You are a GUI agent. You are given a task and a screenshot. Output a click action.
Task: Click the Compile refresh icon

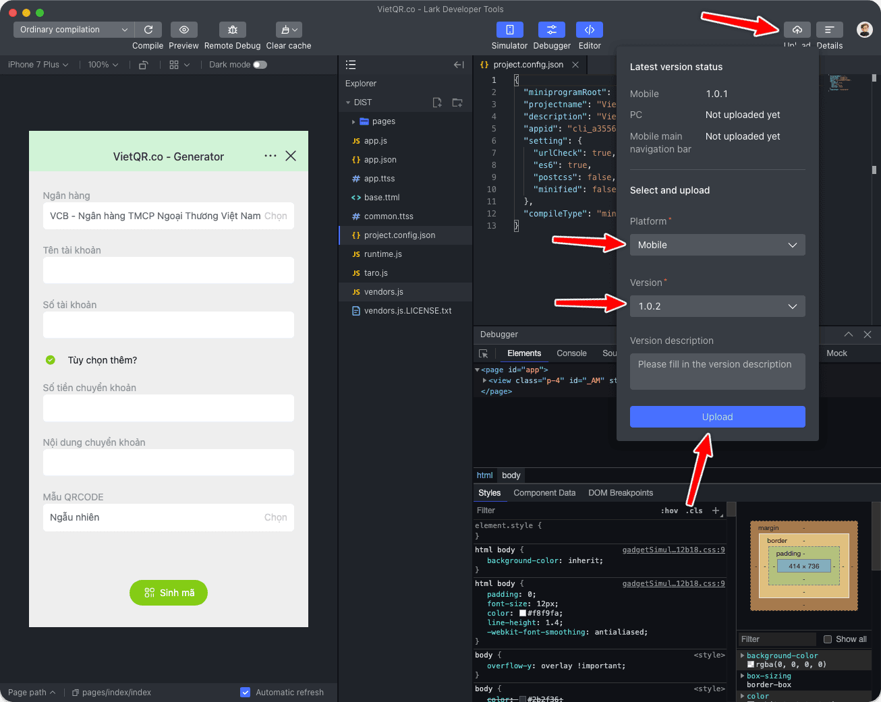[x=148, y=30]
